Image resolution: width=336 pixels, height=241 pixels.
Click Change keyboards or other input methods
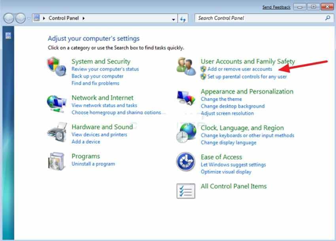[x=247, y=135]
